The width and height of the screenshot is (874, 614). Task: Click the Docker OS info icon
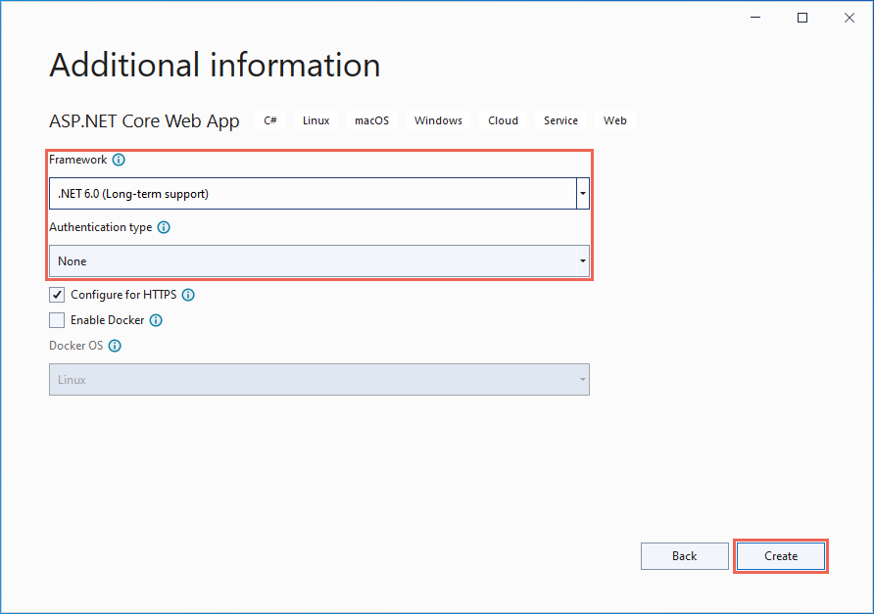pyautogui.click(x=115, y=346)
